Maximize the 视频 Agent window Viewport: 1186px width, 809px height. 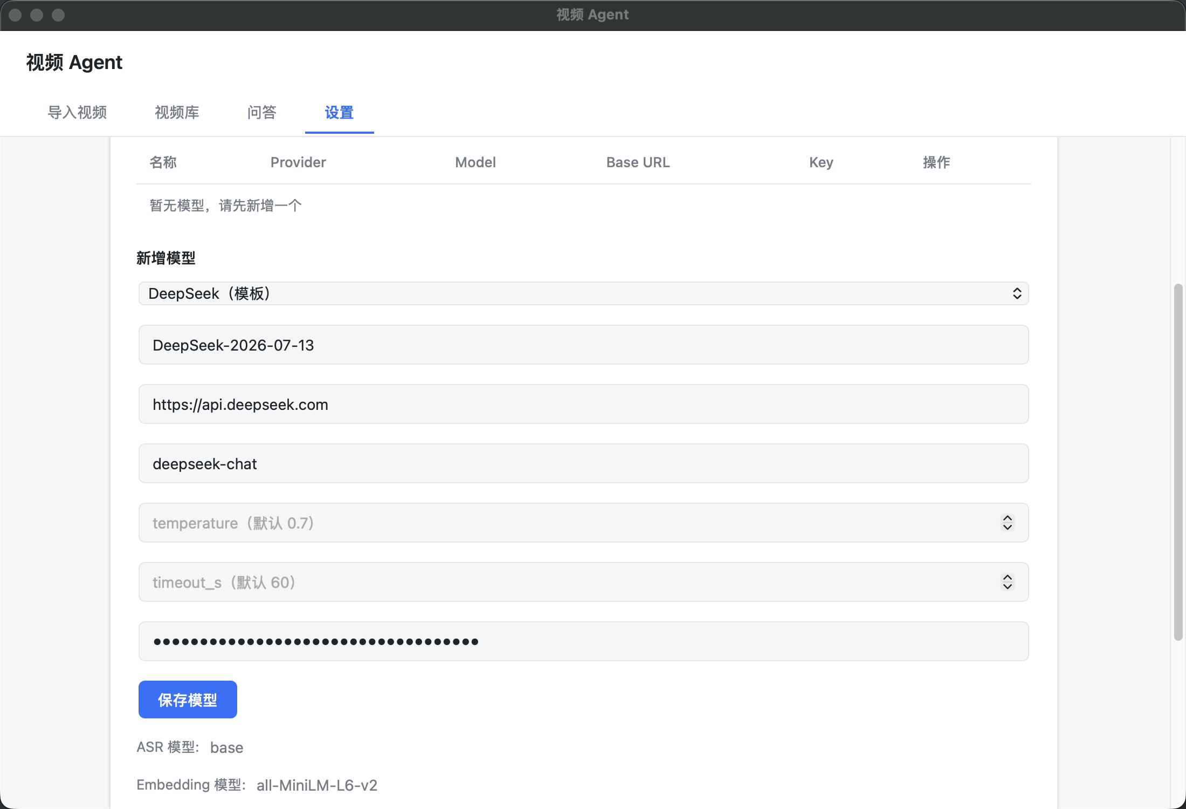pyautogui.click(x=58, y=15)
